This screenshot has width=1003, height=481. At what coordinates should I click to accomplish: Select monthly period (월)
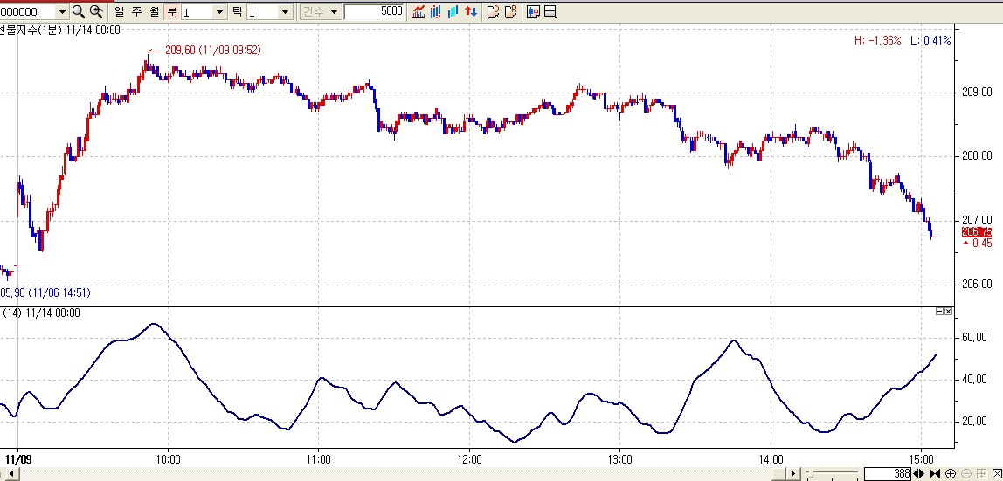155,11
